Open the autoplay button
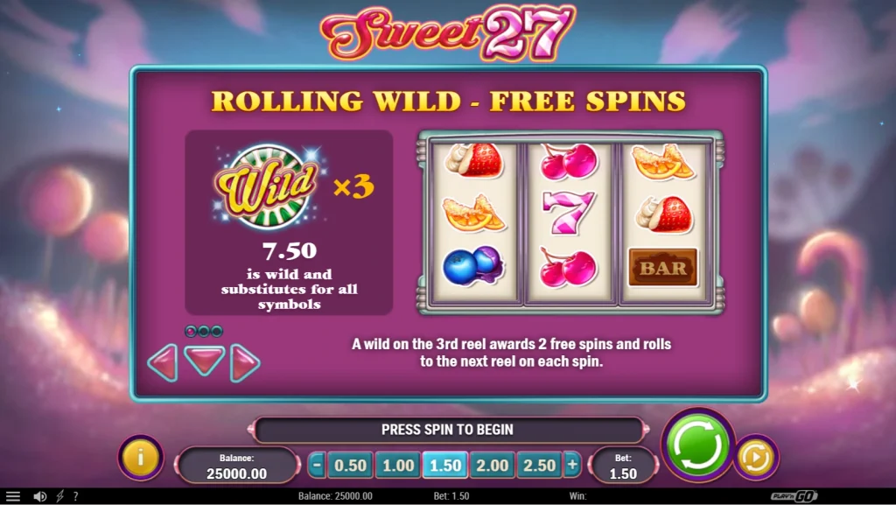Image resolution: width=896 pixels, height=505 pixels. tap(755, 457)
